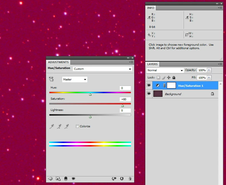Viewport: 226px width, 185px height.
Task: Pick the Add to Sample eyedropper
Action: (59, 126)
